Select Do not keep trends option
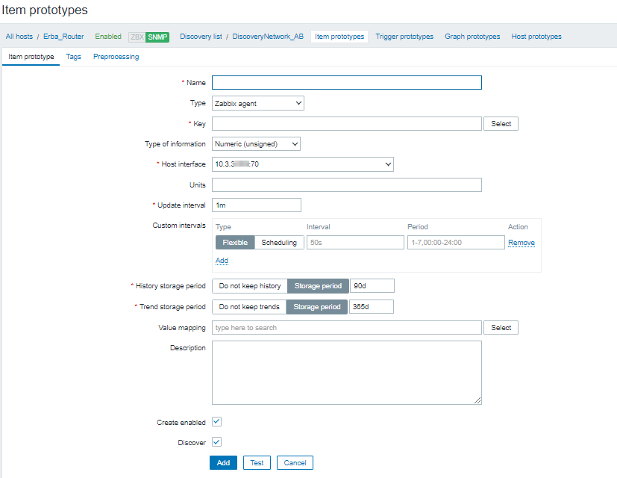The image size is (617, 478). [x=249, y=306]
